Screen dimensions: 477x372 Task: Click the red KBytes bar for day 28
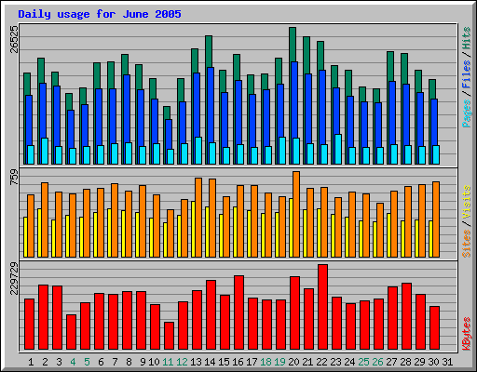(x=406, y=316)
